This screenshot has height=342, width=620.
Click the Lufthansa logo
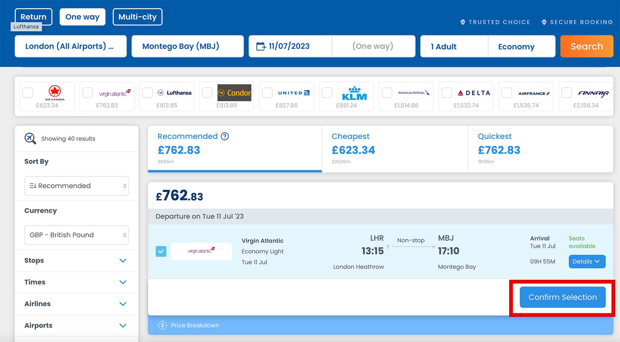point(174,93)
